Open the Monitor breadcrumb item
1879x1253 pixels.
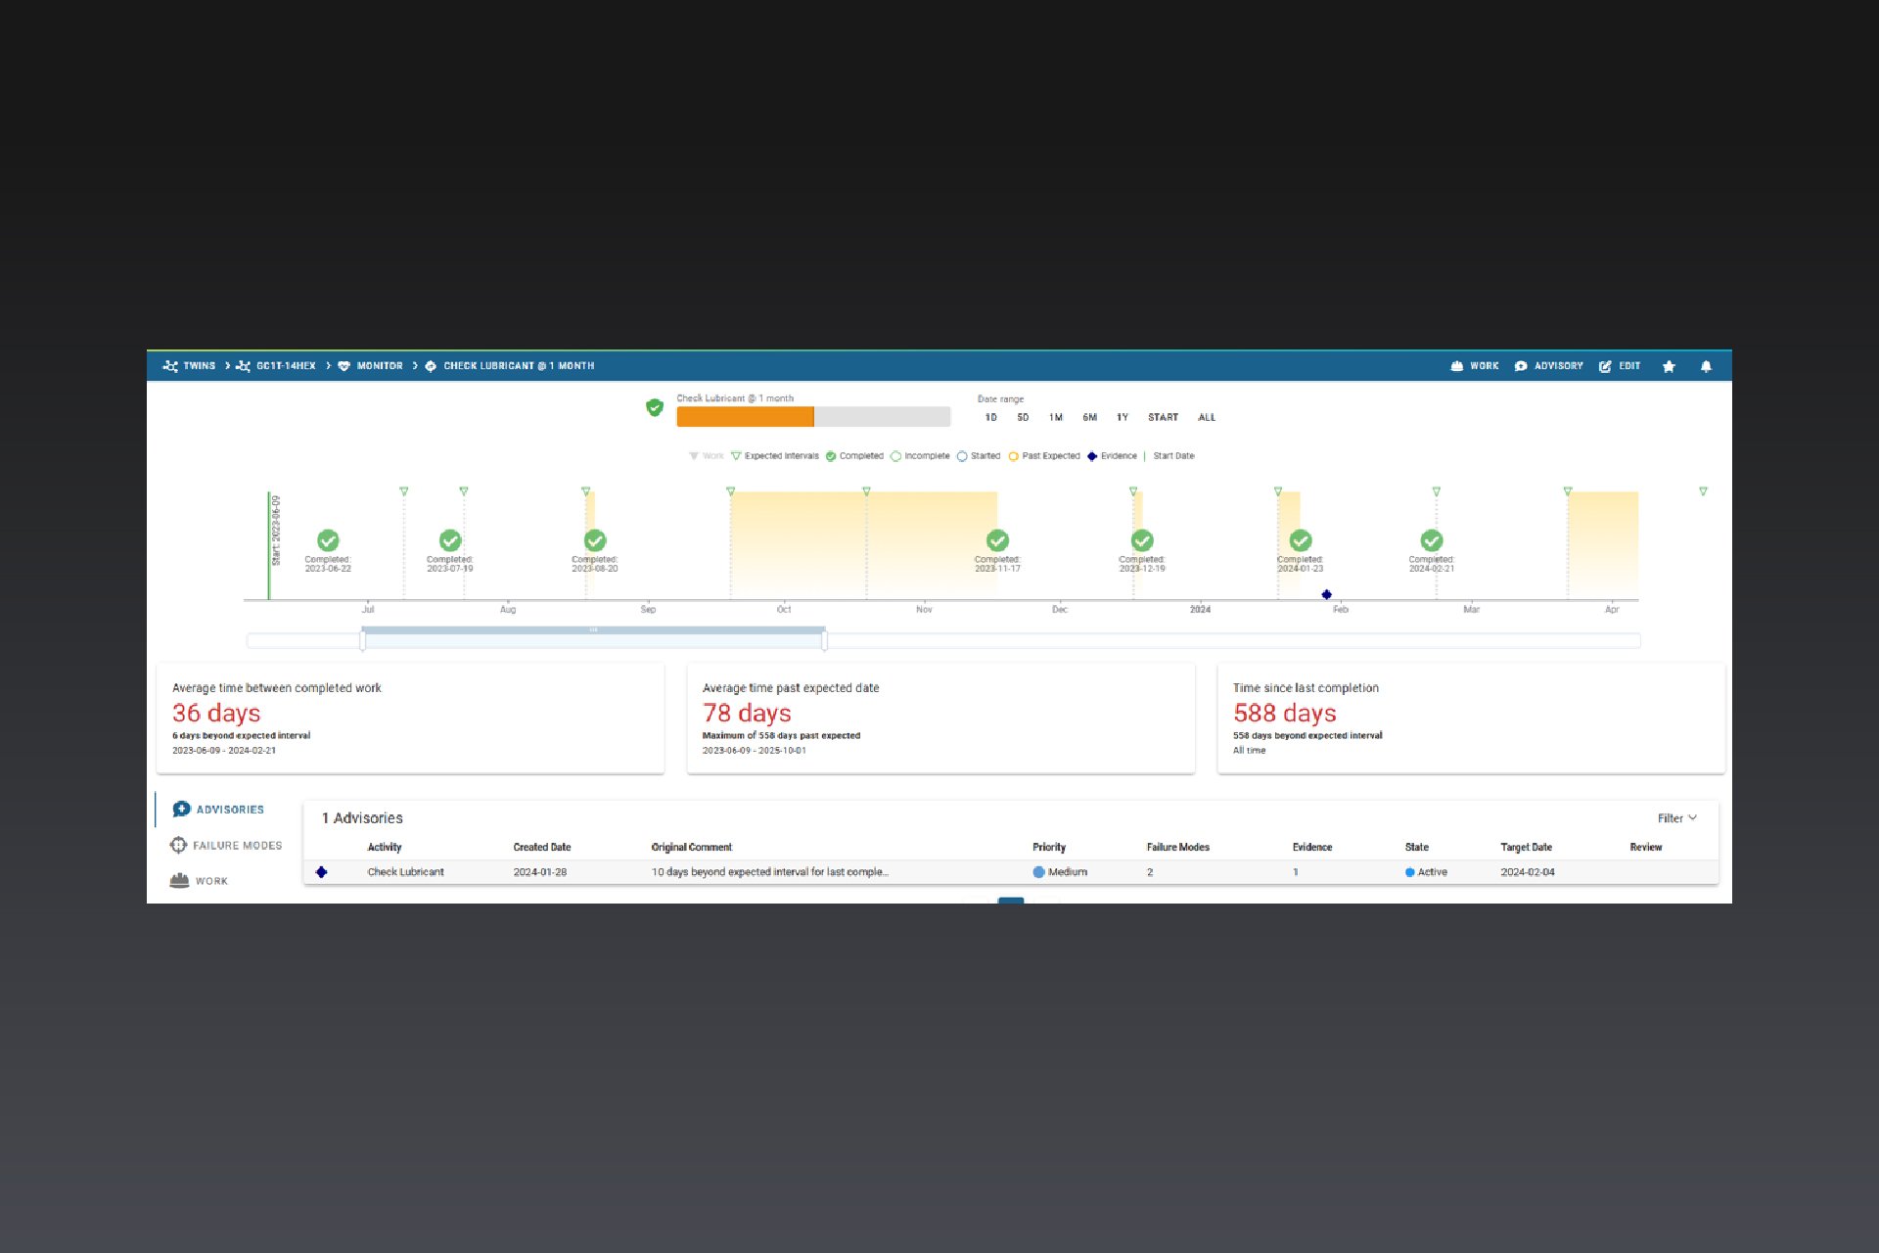click(379, 366)
